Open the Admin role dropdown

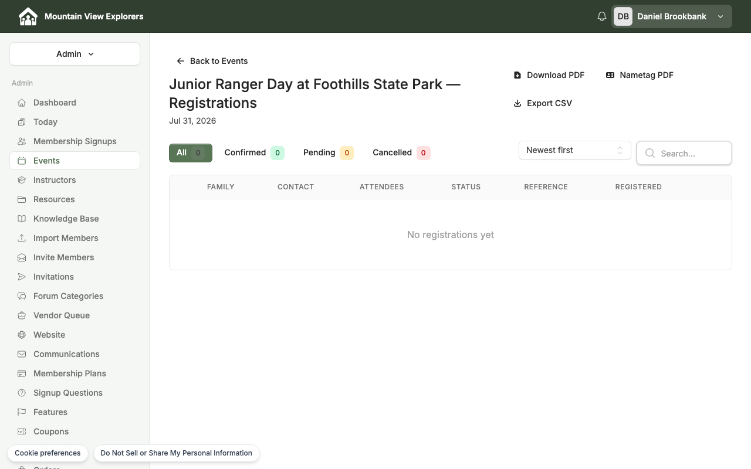click(75, 54)
